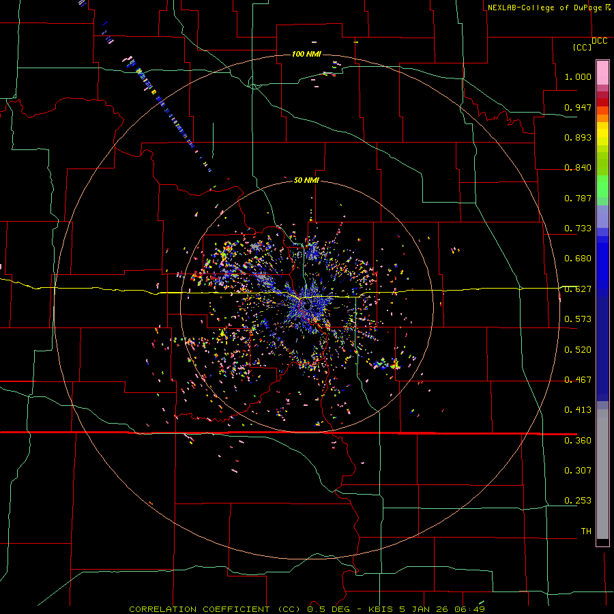Click the 5 JAN 26 06:49 timestamp
The width and height of the screenshot is (614, 614).
(x=441, y=609)
